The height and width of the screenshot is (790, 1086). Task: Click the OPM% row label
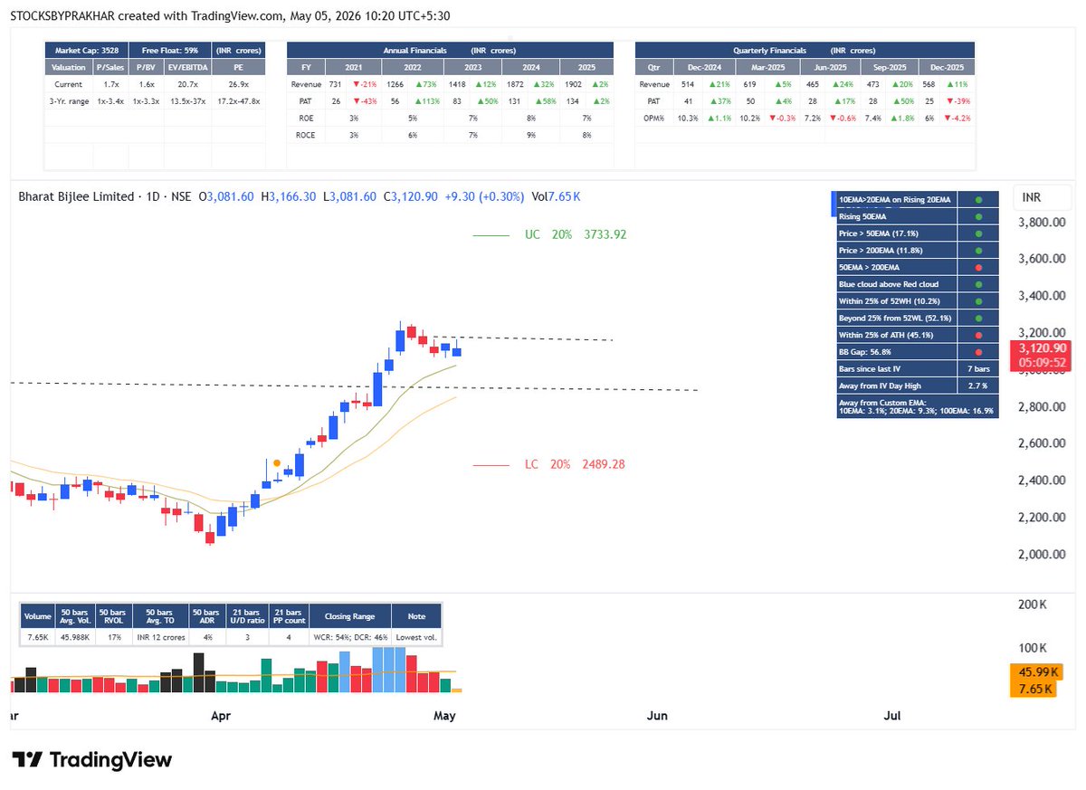click(652, 118)
